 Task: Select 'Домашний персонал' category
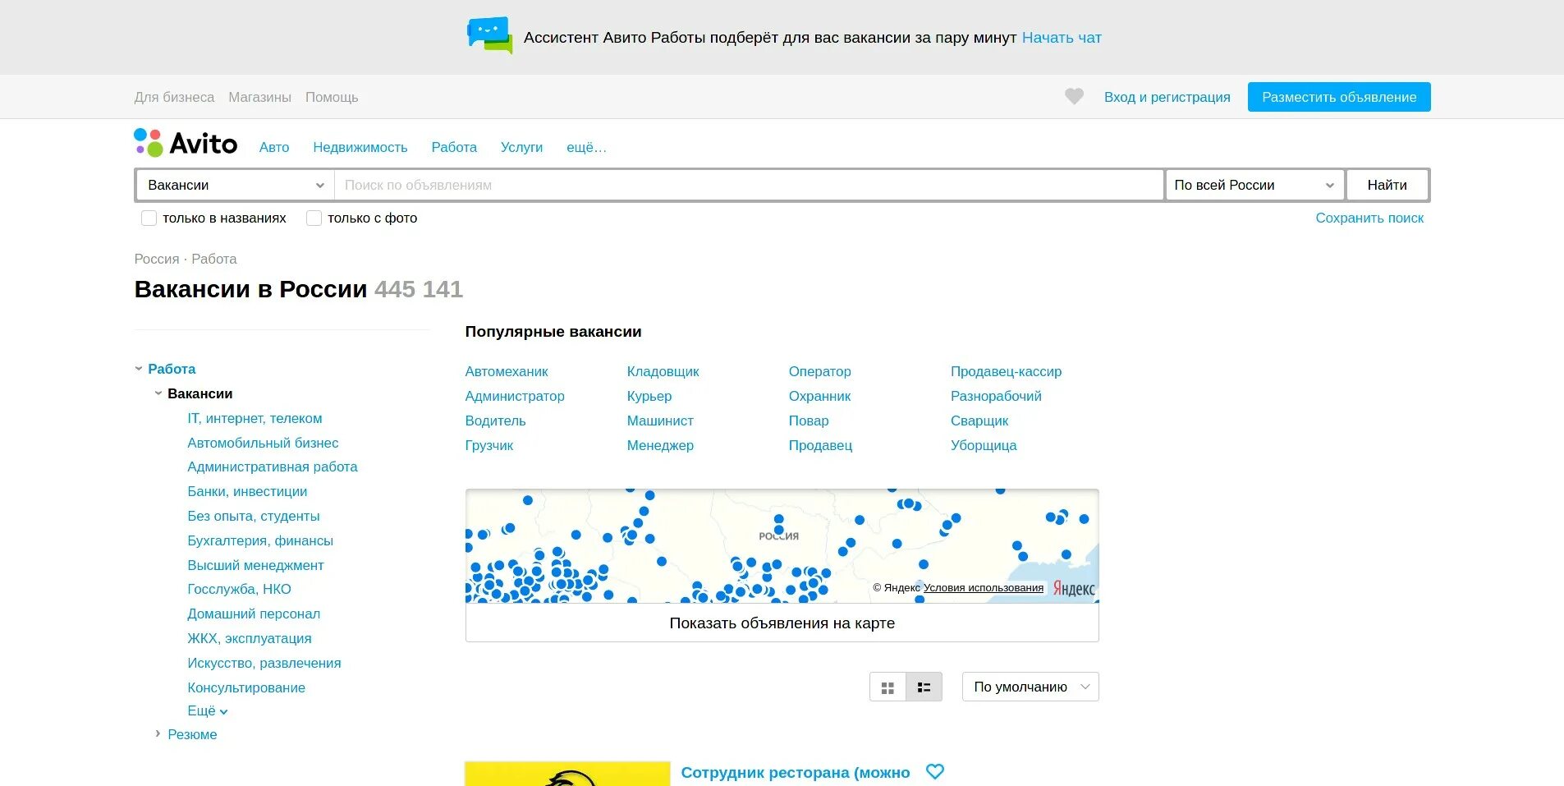pos(254,614)
